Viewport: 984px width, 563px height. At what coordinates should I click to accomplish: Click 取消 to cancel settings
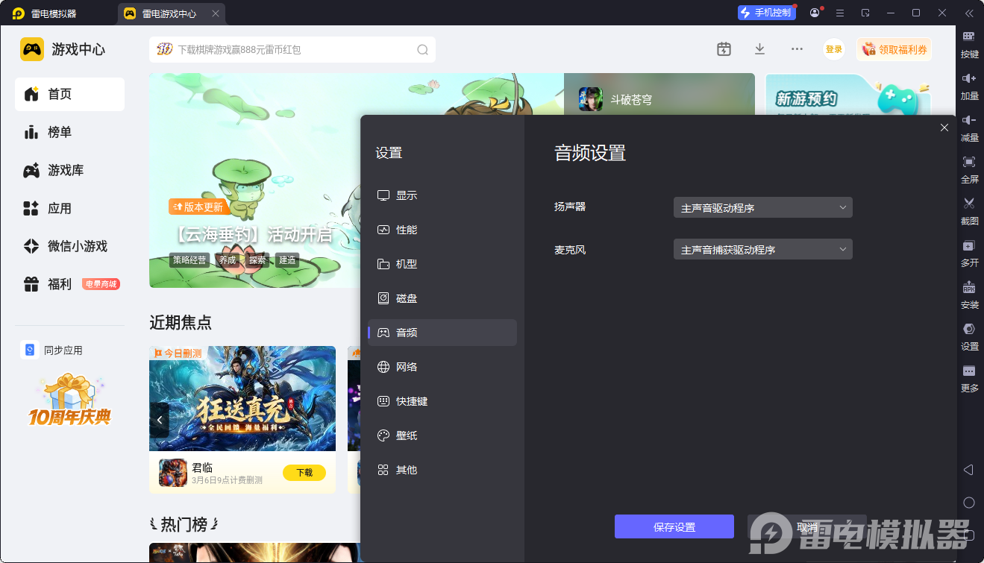807,526
